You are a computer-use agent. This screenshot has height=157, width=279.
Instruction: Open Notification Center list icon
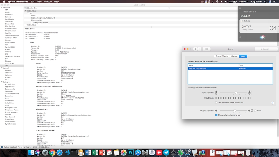(274, 2)
